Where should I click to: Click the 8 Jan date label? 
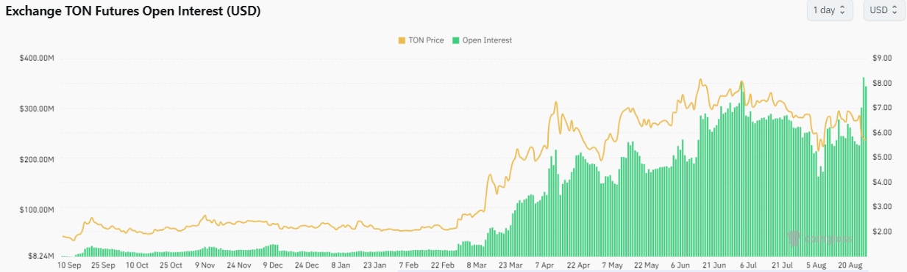pyautogui.click(x=341, y=265)
